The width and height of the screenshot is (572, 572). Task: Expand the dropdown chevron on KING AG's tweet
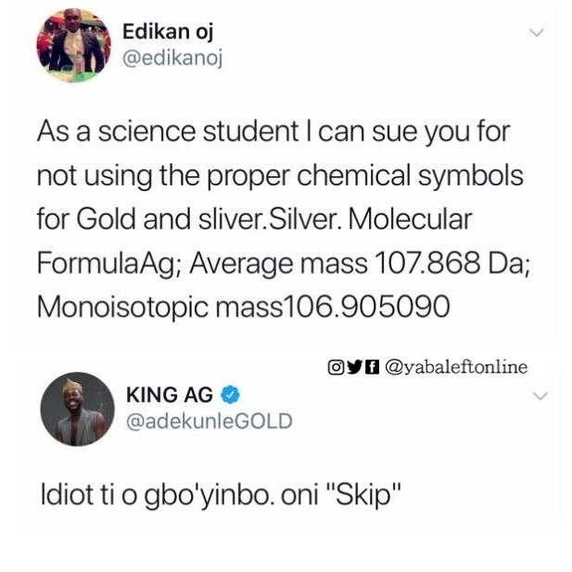coord(540,396)
